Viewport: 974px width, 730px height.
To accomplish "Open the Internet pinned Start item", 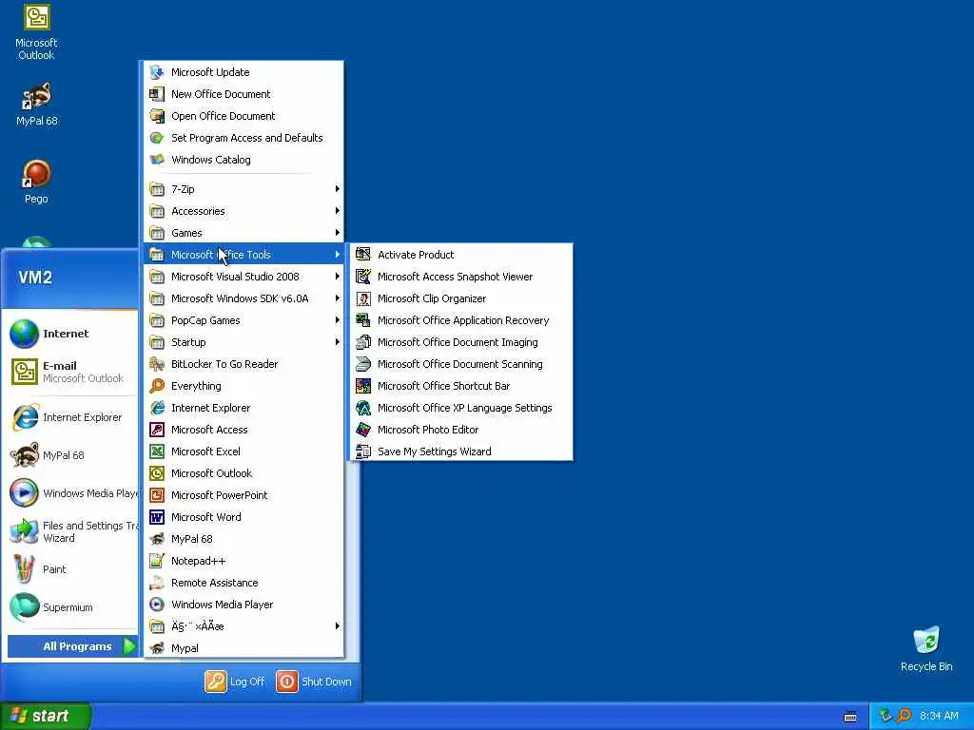I will tap(70, 334).
